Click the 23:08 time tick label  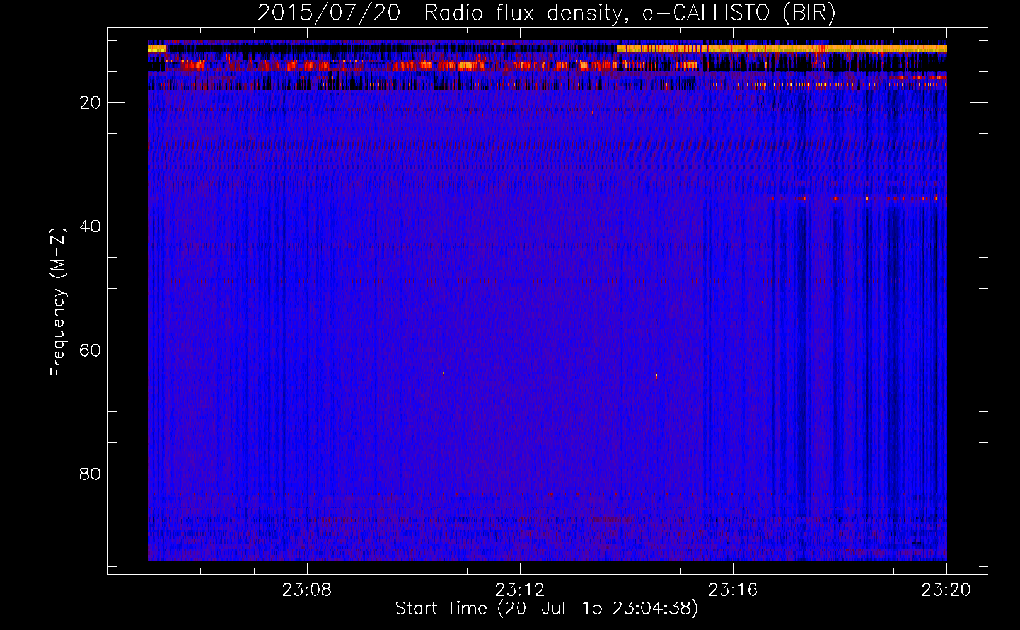307,590
